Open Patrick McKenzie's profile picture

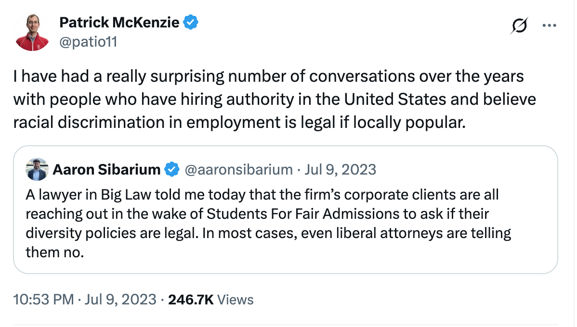[32, 32]
